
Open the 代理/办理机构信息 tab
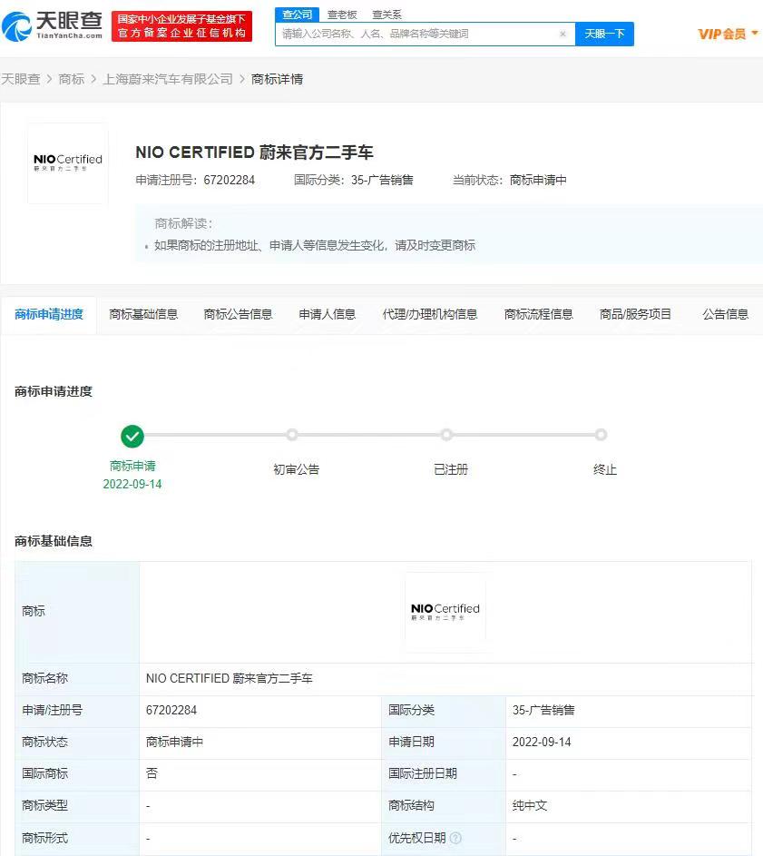(x=429, y=314)
